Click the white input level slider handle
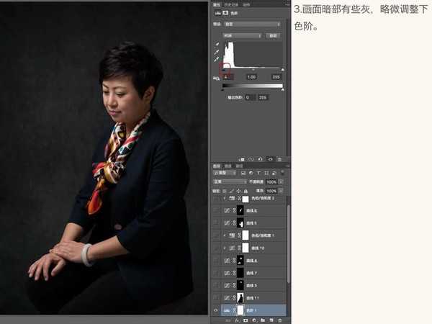 pos(282,70)
